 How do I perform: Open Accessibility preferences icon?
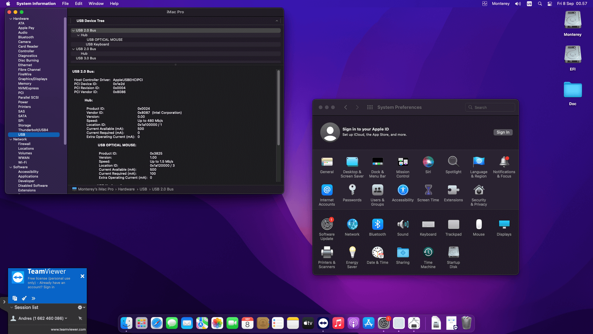click(403, 190)
